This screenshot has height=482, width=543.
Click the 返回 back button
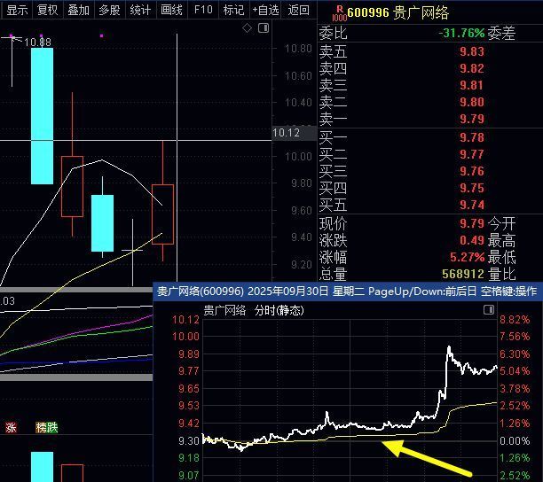[299, 10]
